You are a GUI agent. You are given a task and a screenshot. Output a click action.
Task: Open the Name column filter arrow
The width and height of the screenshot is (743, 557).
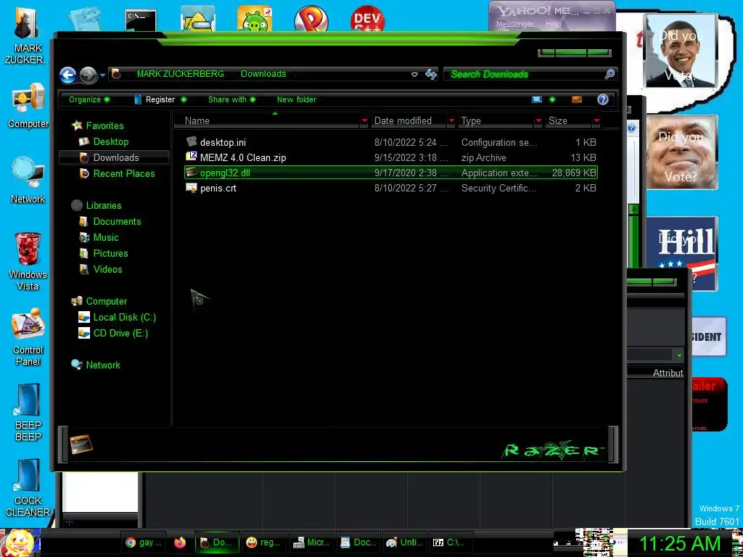[x=364, y=121]
